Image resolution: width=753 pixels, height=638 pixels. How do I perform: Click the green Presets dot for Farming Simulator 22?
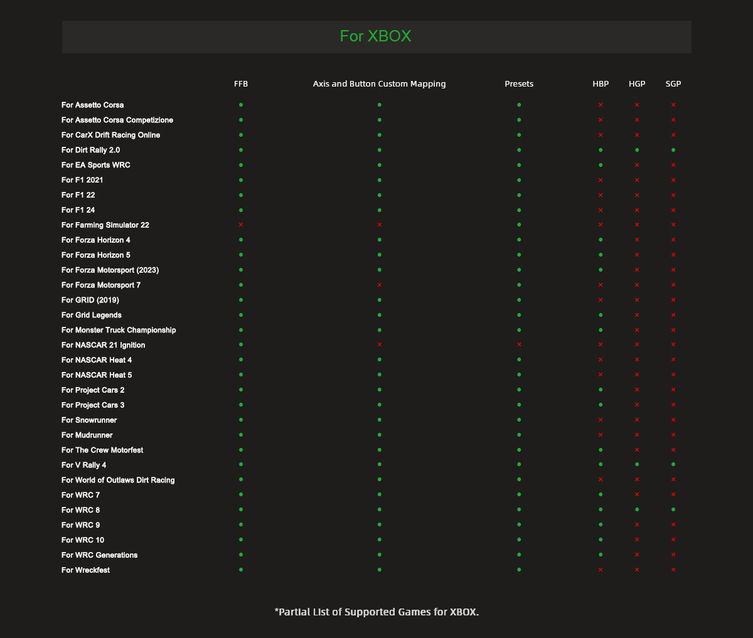[519, 225]
